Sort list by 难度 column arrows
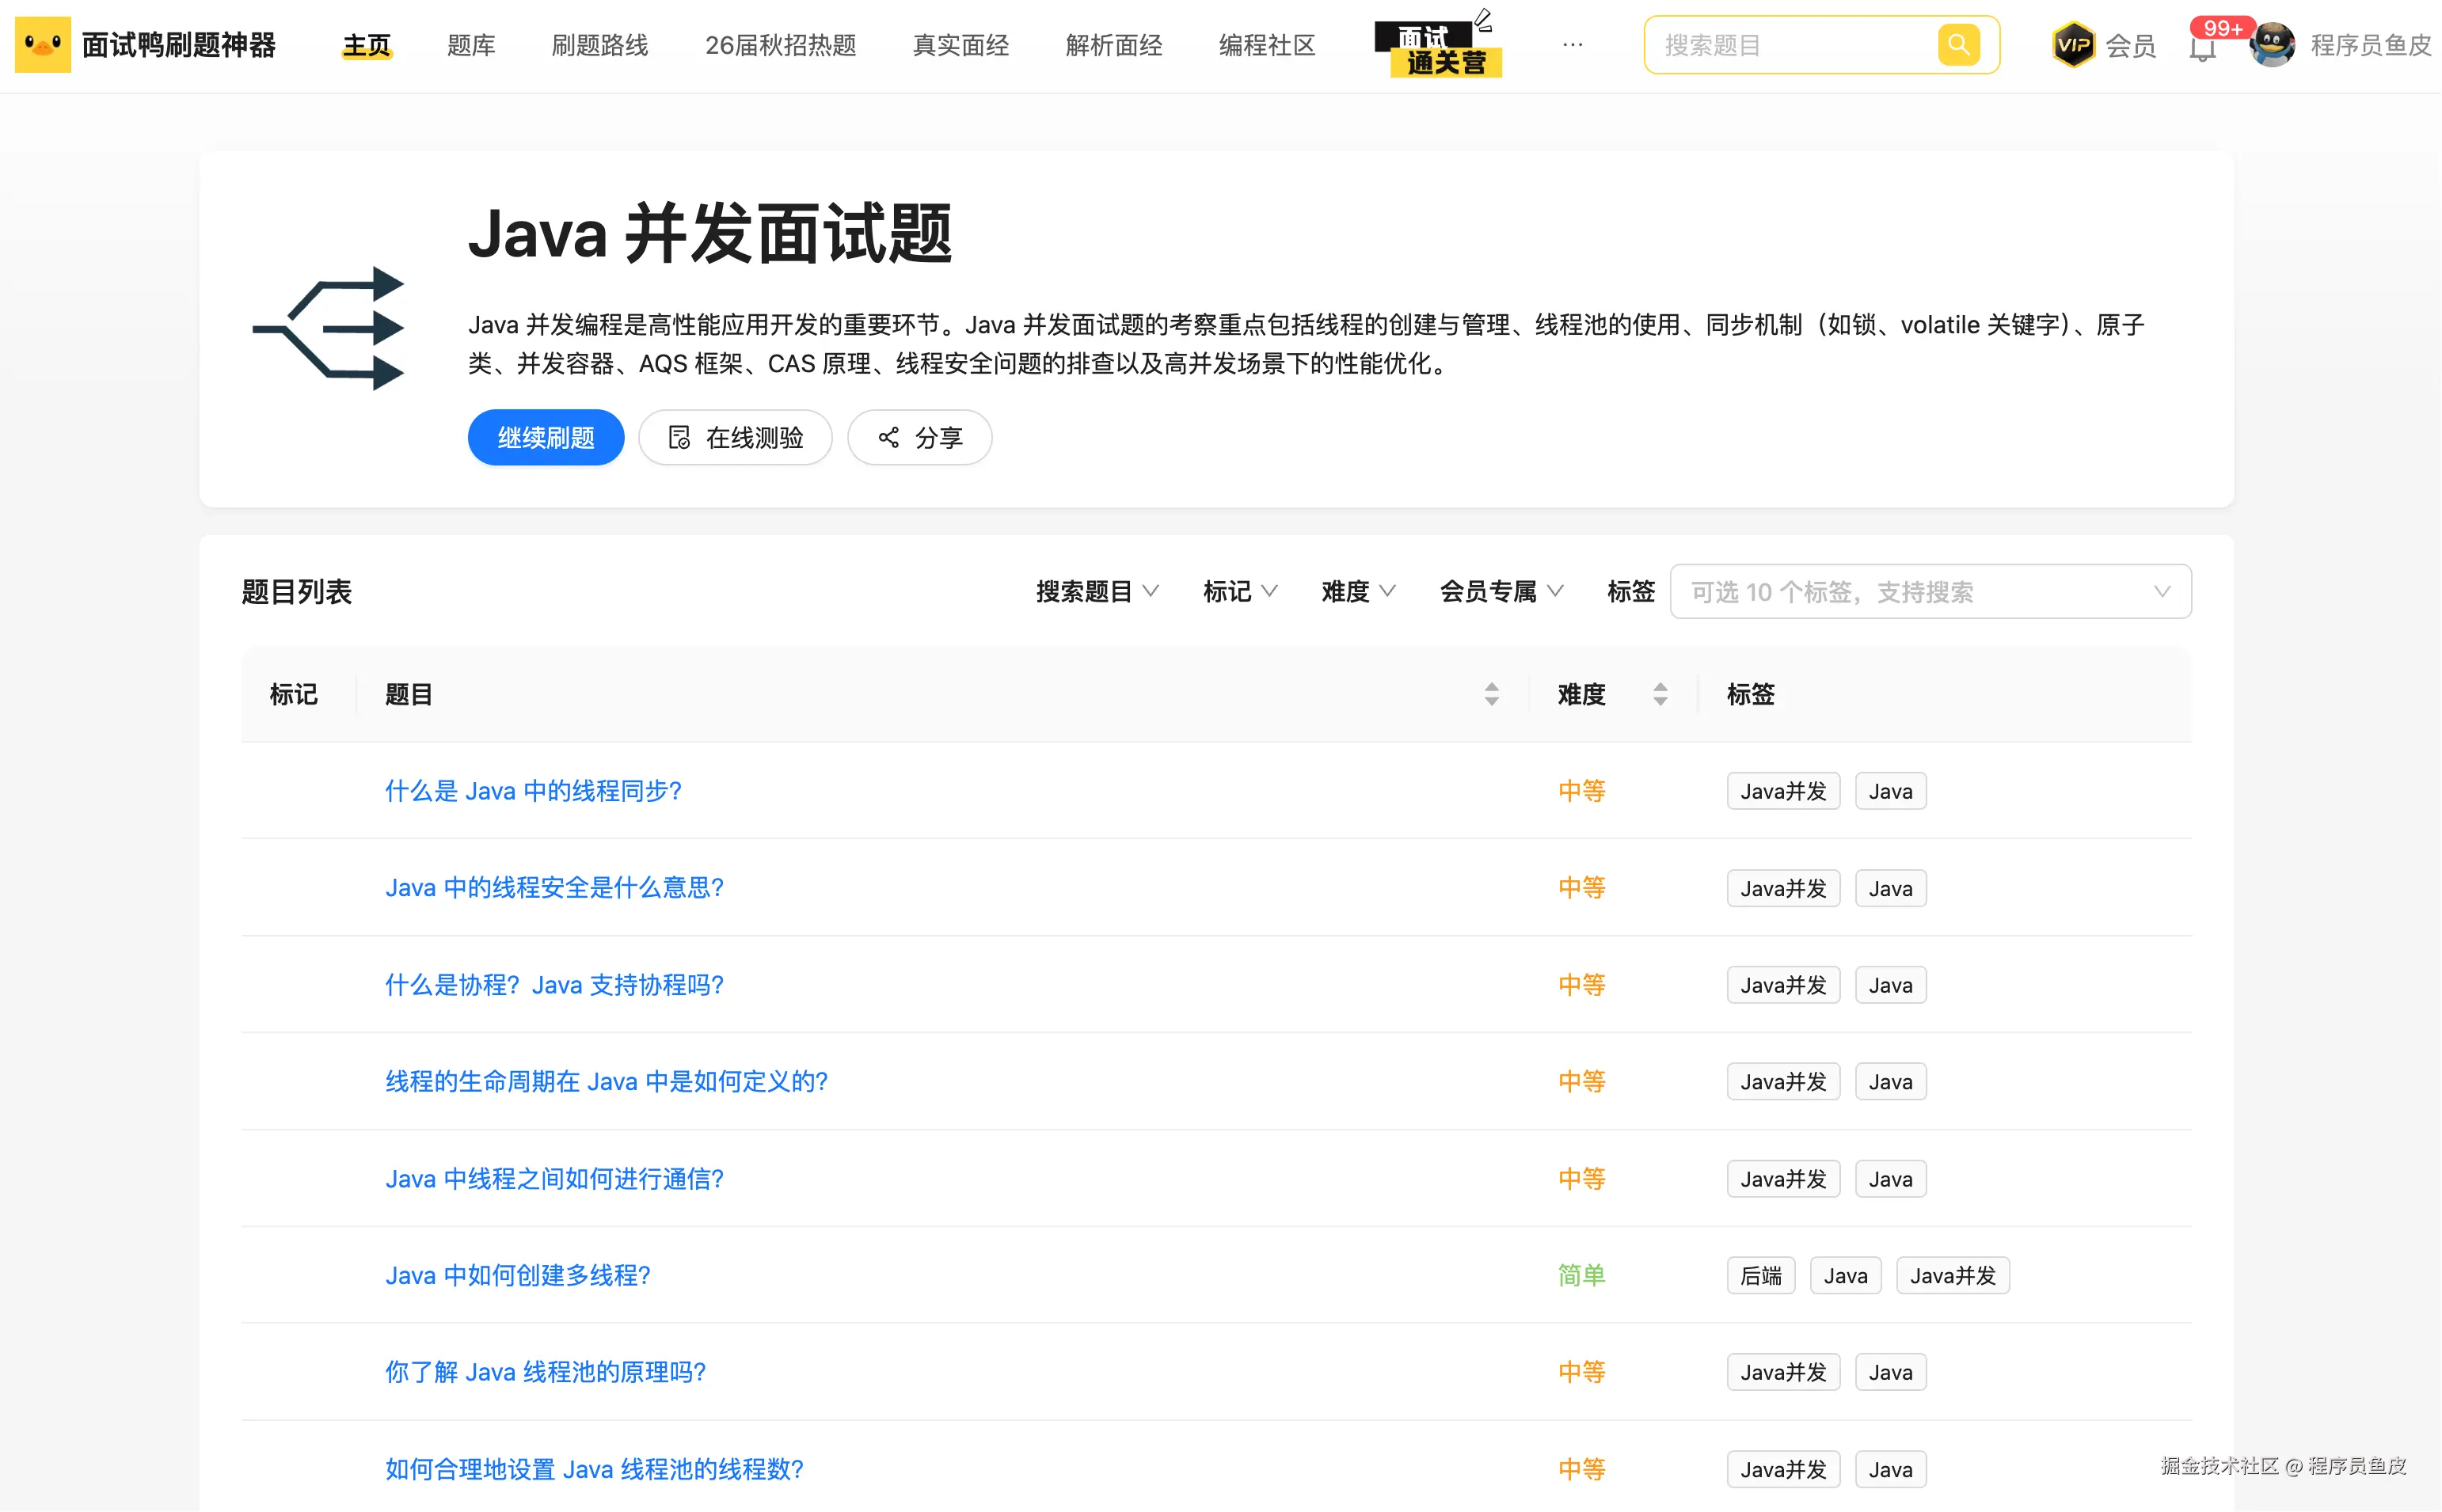 coord(1660,694)
